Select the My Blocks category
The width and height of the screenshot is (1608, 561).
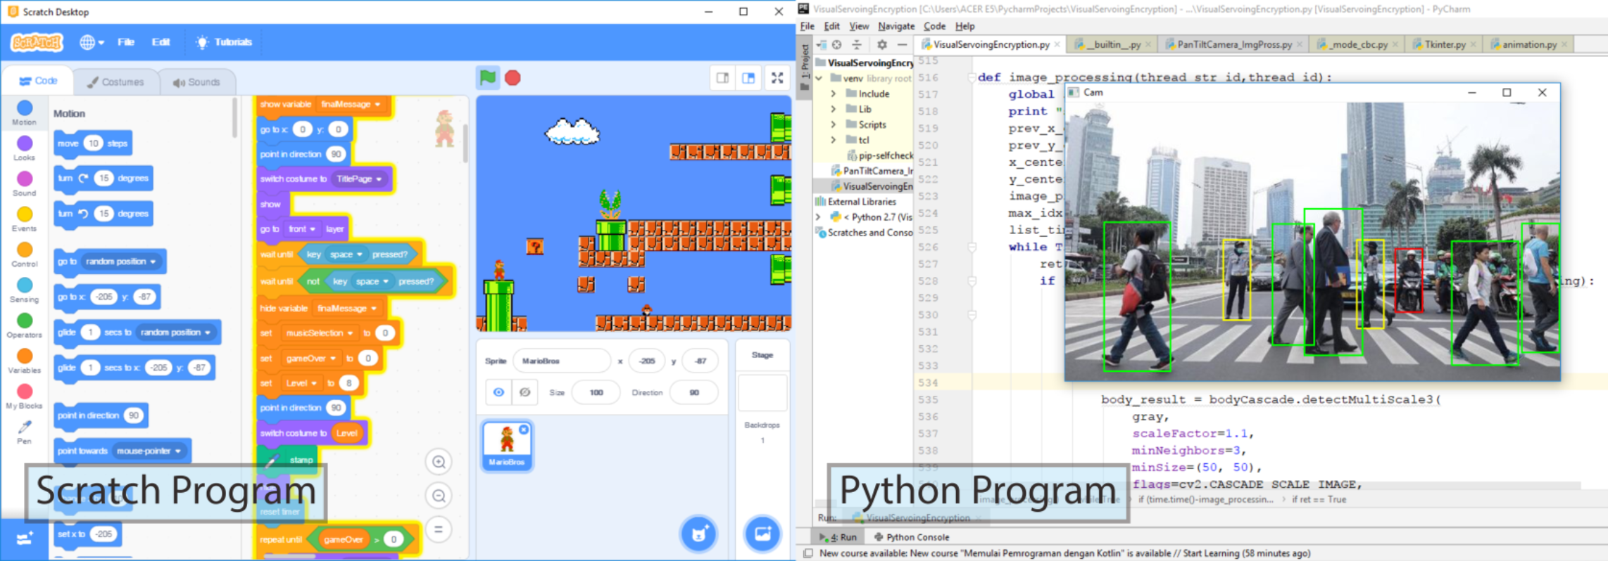[x=24, y=396]
